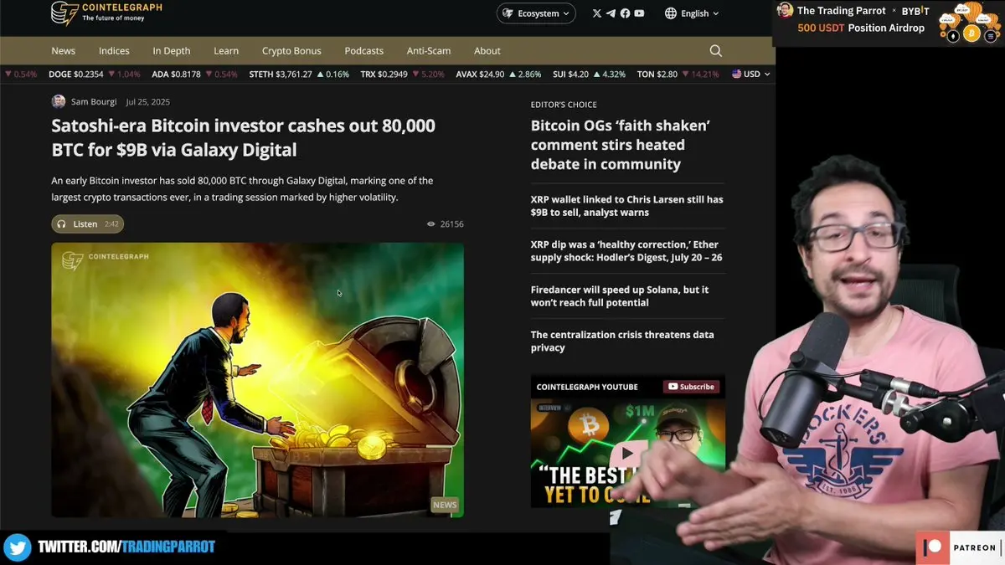Play the Cointelegraph YouTube video thumbnail
The width and height of the screenshot is (1005, 565).
click(x=628, y=453)
